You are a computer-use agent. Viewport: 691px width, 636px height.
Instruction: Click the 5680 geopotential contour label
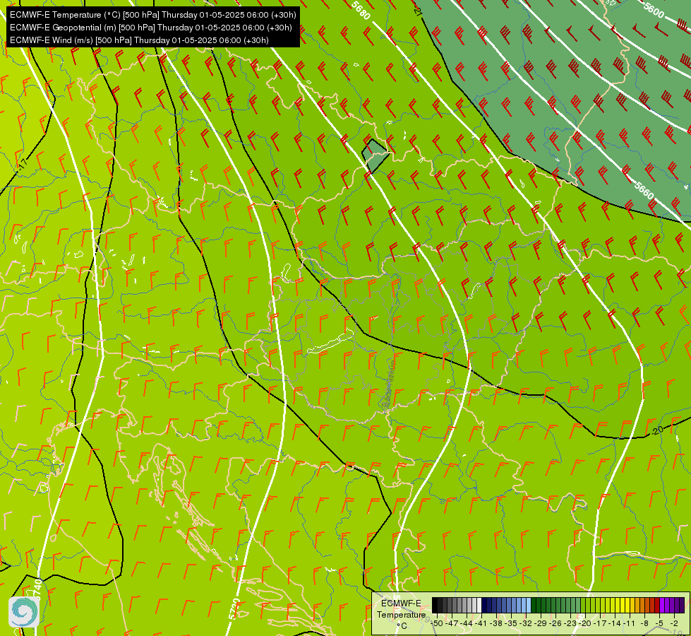pyautogui.click(x=361, y=10)
